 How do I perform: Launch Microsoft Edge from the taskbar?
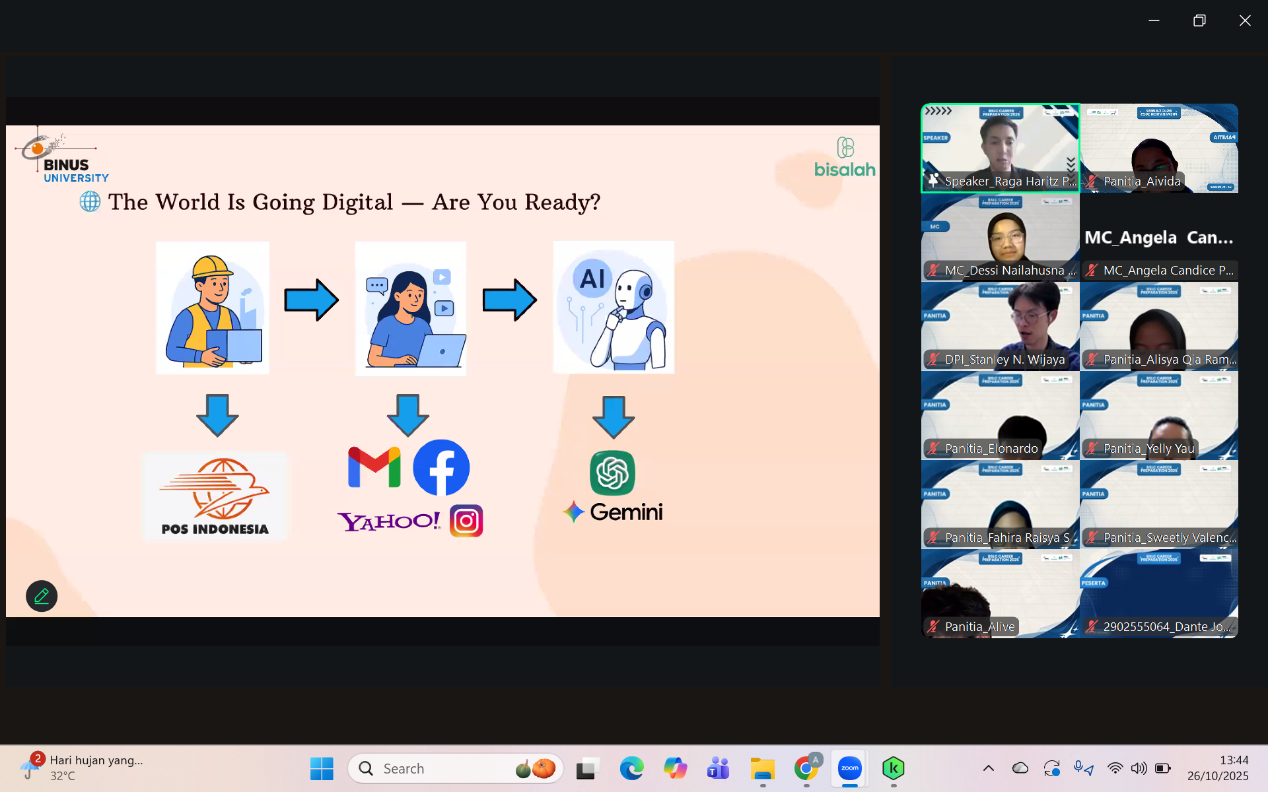click(631, 768)
